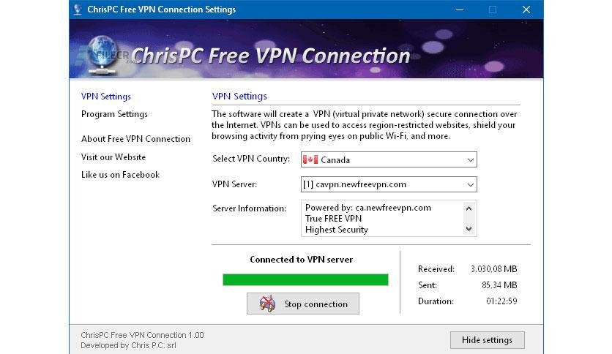Open About Free VPN Connection
Image resolution: width=612 pixels, height=354 pixels.
click(135, 139)
